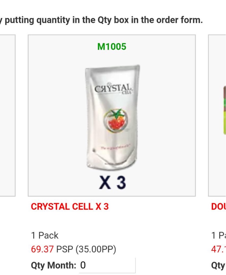Screen dimensions: 226x275
Task: Click the red 47. price of right product
Action: coord(218,249)
